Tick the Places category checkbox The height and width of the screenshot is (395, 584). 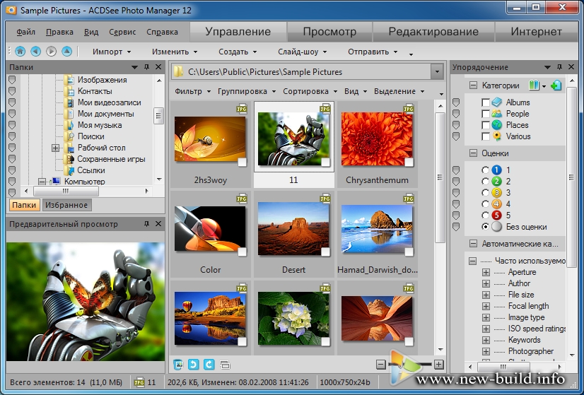[x=485, y=125]
